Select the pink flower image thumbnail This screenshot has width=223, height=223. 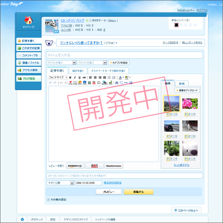[190, 104]
